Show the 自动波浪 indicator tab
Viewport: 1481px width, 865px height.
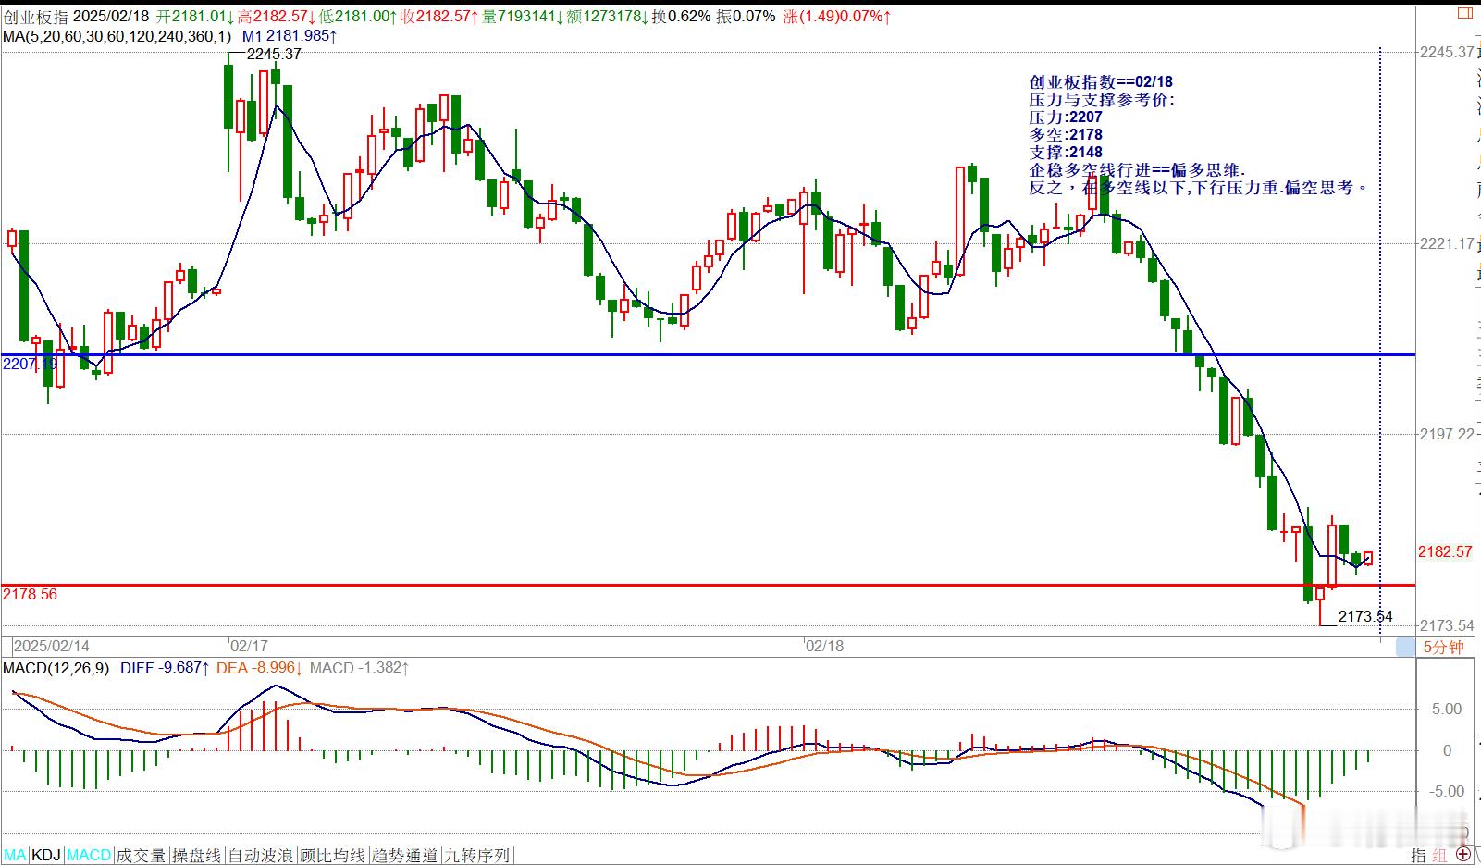[261, 856]
